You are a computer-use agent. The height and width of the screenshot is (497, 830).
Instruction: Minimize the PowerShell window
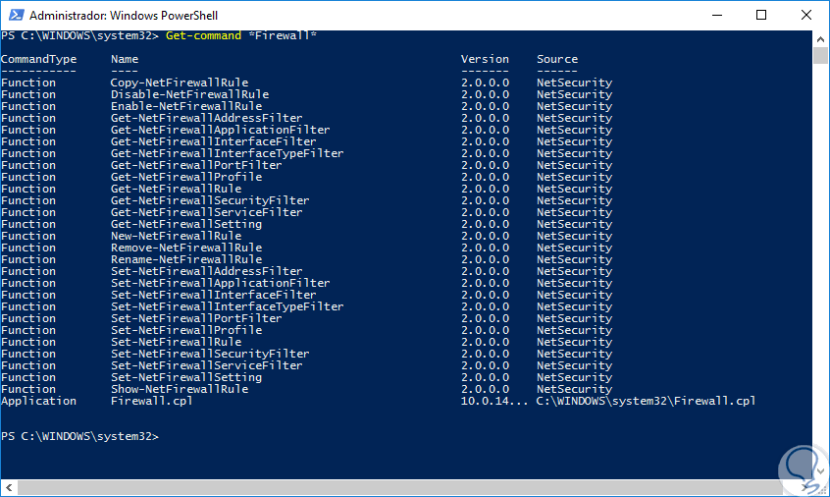click(x=715, y=15)
